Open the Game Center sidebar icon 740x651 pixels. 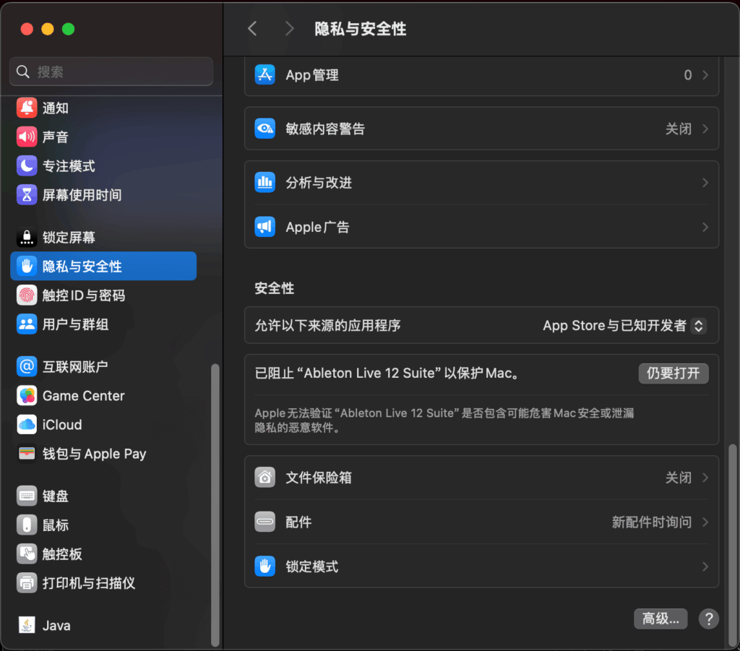27,396
